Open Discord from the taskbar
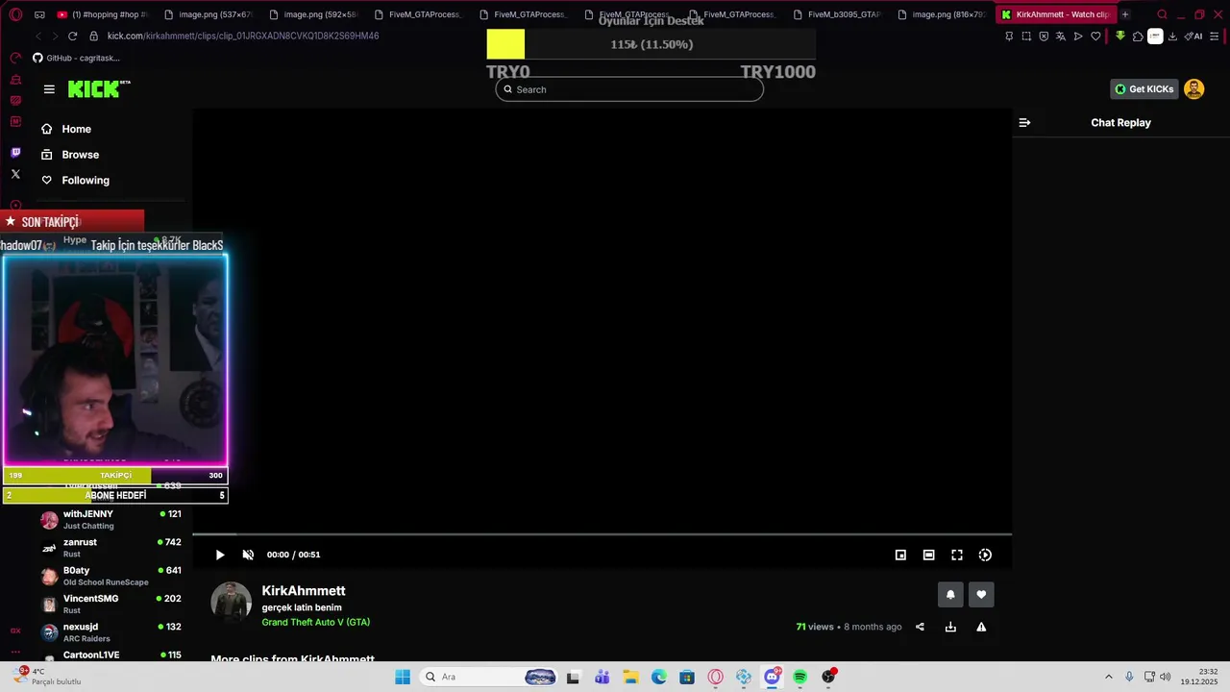1230x692 pixels. [x=772, y=677]
